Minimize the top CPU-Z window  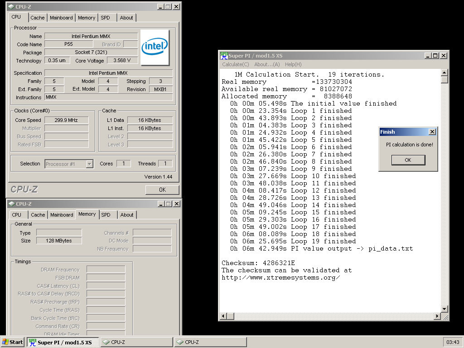coord(161,6)
